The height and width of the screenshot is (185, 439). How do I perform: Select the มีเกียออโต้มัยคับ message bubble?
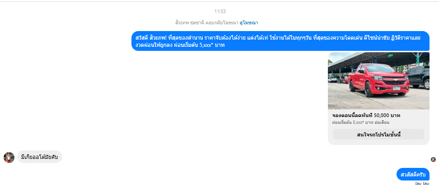39,158
